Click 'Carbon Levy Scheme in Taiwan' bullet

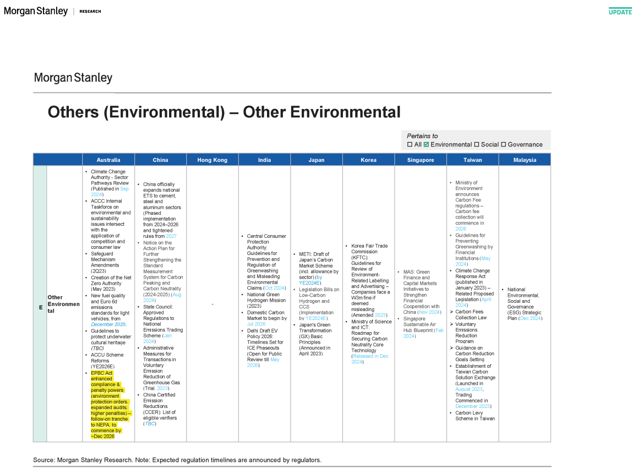click(475, 416)
